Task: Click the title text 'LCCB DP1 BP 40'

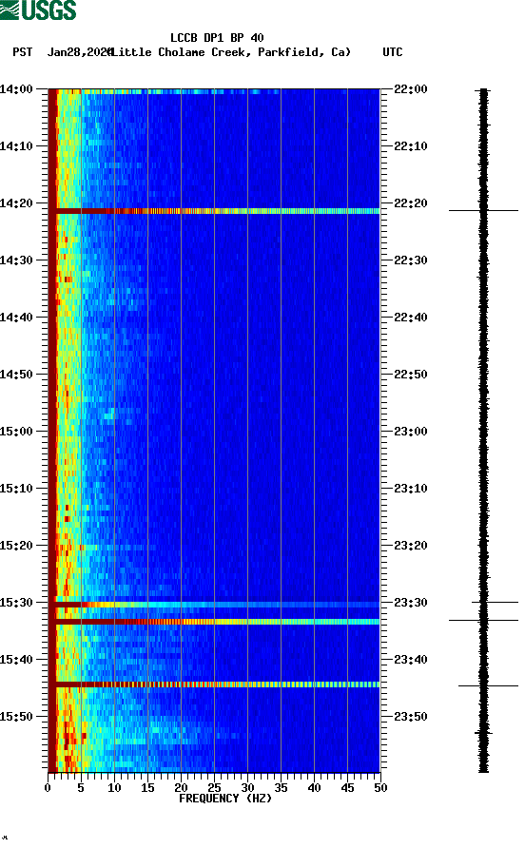Action: [x=217, y=38]
